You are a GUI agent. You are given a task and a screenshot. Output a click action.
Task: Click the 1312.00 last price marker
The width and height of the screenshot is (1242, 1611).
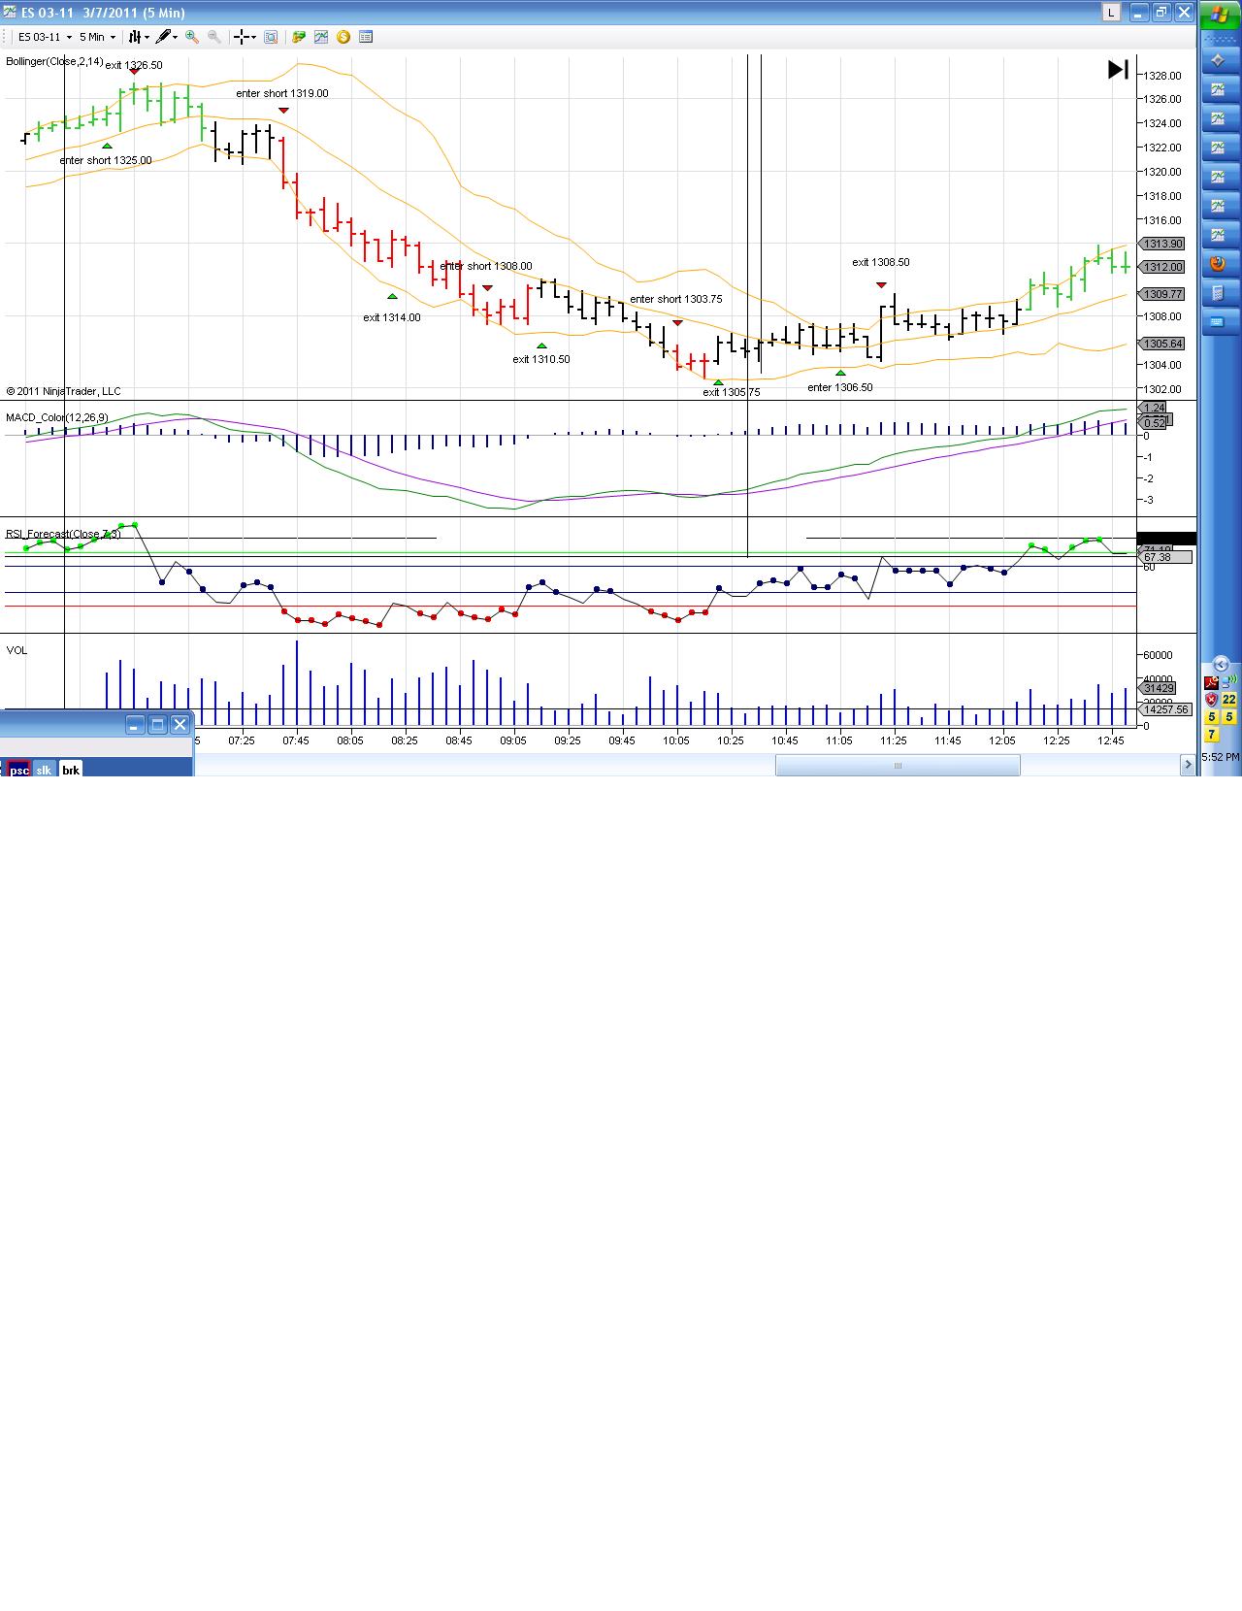point(1161,267)
